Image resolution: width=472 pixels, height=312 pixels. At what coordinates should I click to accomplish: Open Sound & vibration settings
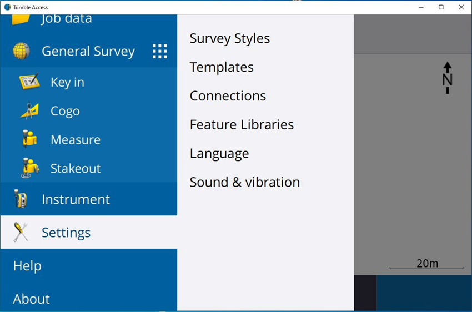244,182
